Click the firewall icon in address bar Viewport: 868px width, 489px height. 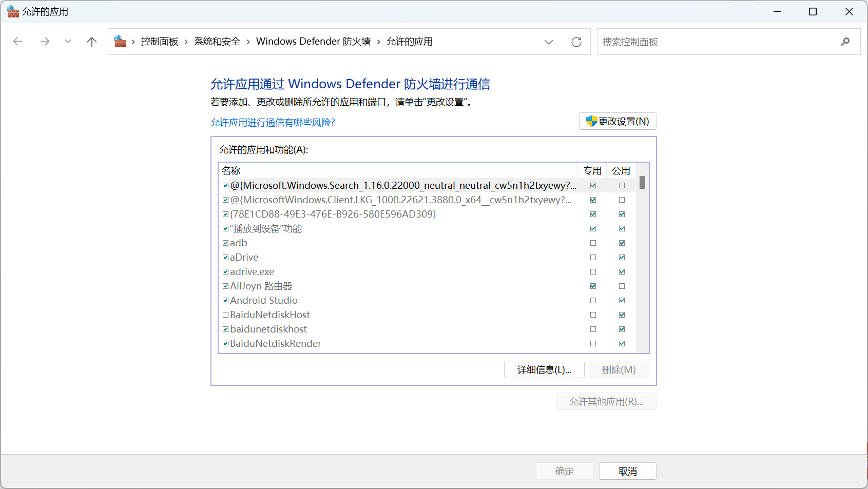click(120, 42)
